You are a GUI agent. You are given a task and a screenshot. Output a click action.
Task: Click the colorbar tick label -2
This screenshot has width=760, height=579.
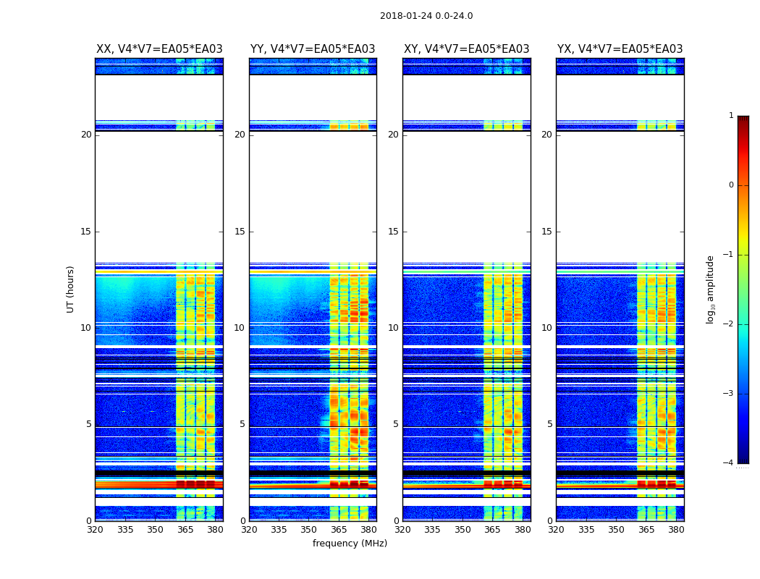pos(729,324)
